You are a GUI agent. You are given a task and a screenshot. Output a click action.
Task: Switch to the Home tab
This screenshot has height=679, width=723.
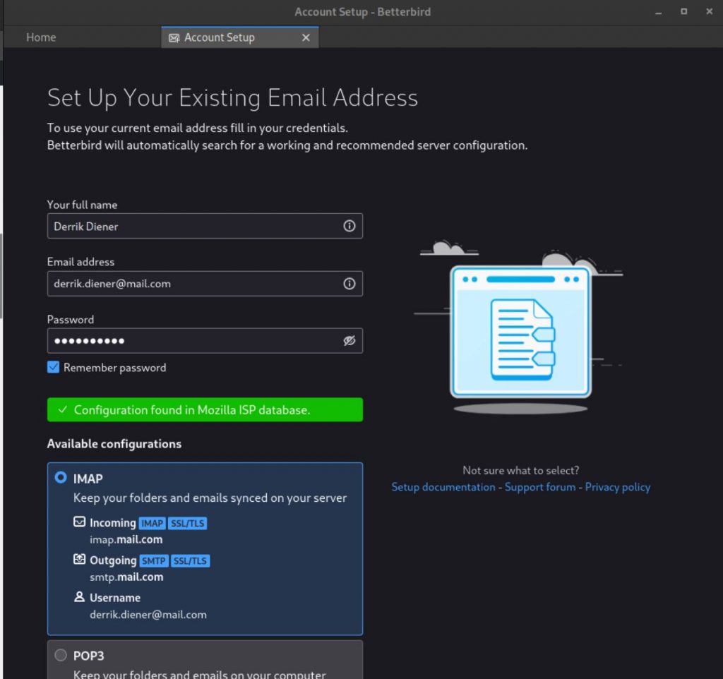[40, 37]
